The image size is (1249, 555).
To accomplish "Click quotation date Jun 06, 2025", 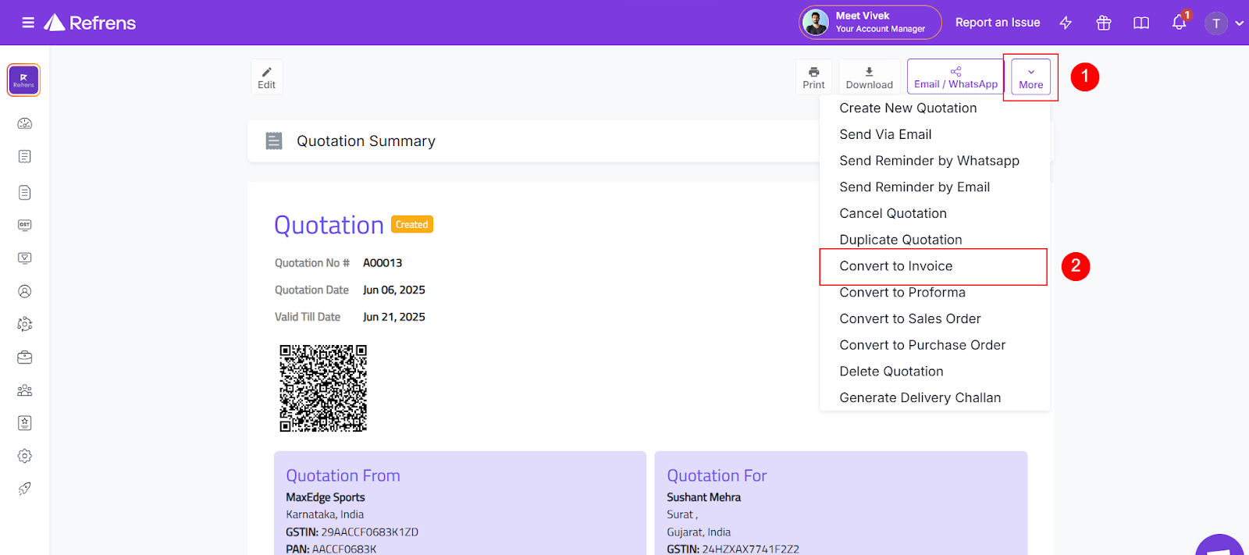I will coord(394,290).
